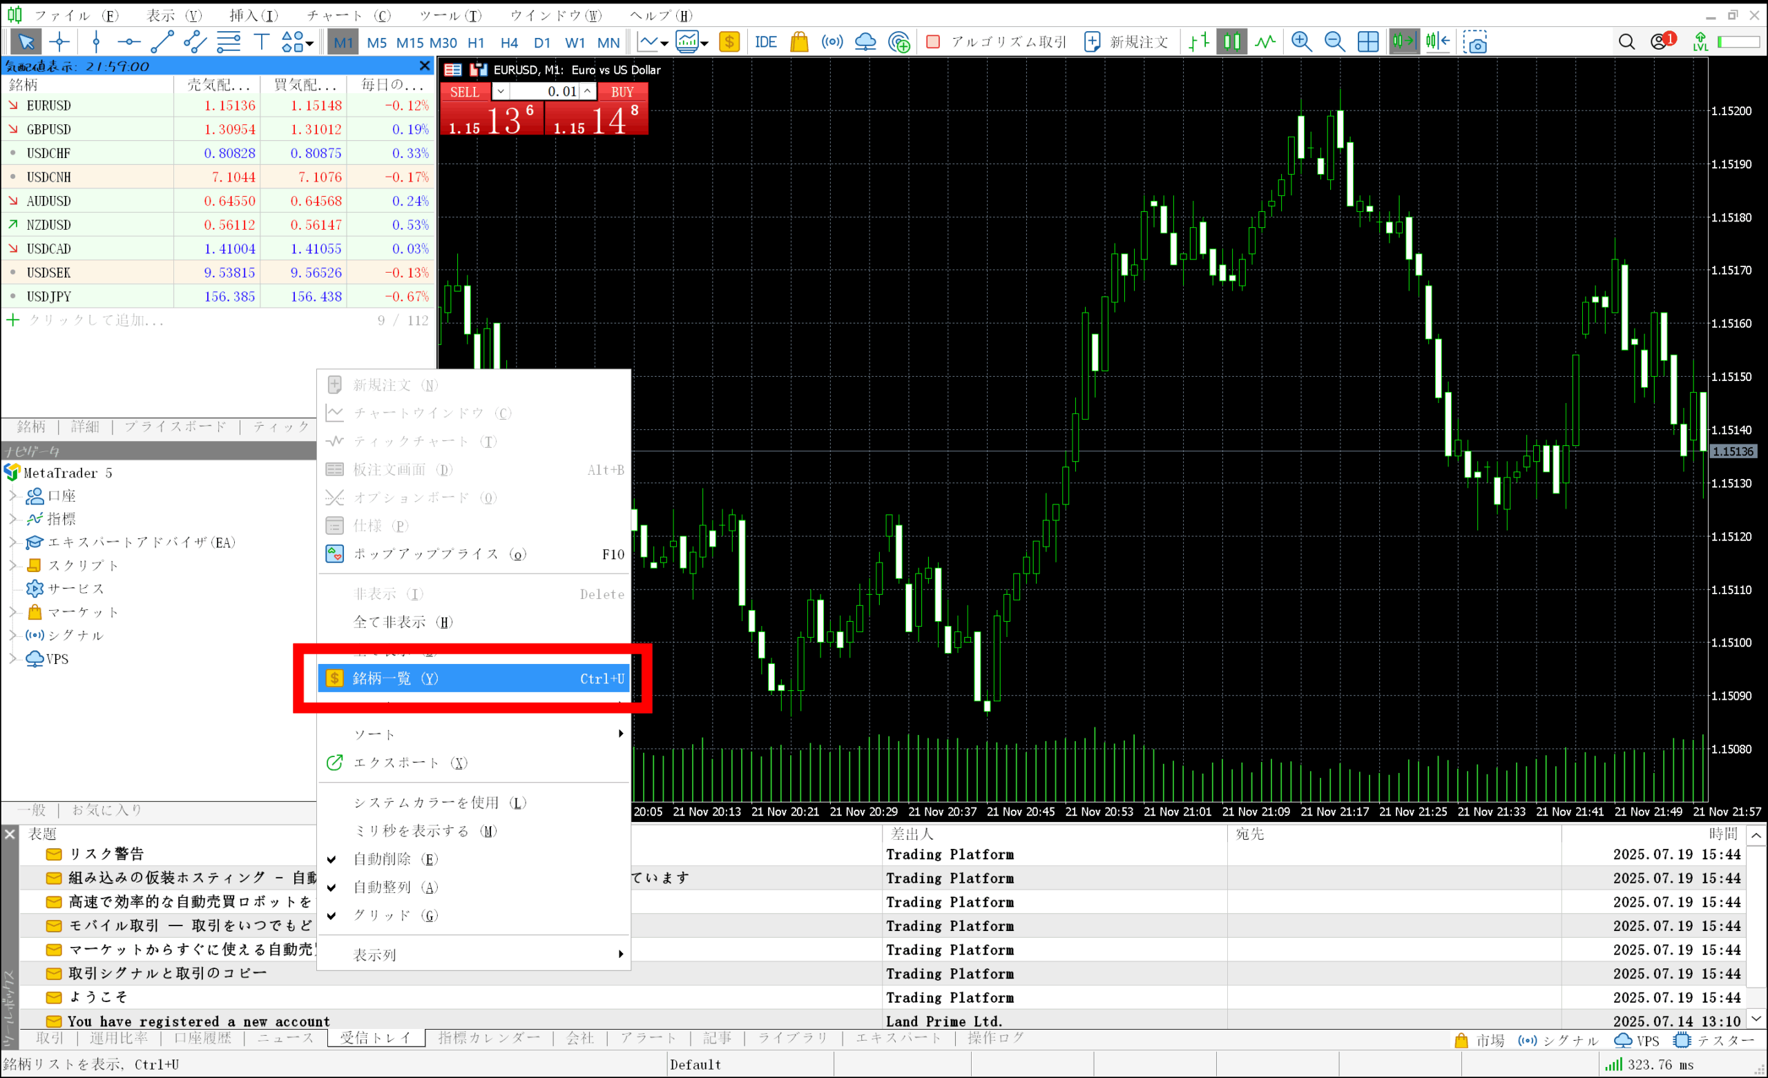Open the 表示列 submenu

tap(474, 954)
